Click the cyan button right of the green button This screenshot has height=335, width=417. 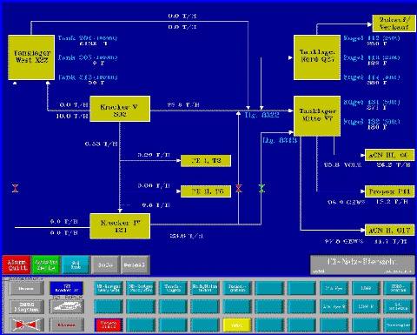[76, 265]
